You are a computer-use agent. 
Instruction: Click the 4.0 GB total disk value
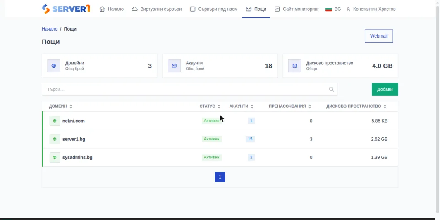tap(382, 66)
